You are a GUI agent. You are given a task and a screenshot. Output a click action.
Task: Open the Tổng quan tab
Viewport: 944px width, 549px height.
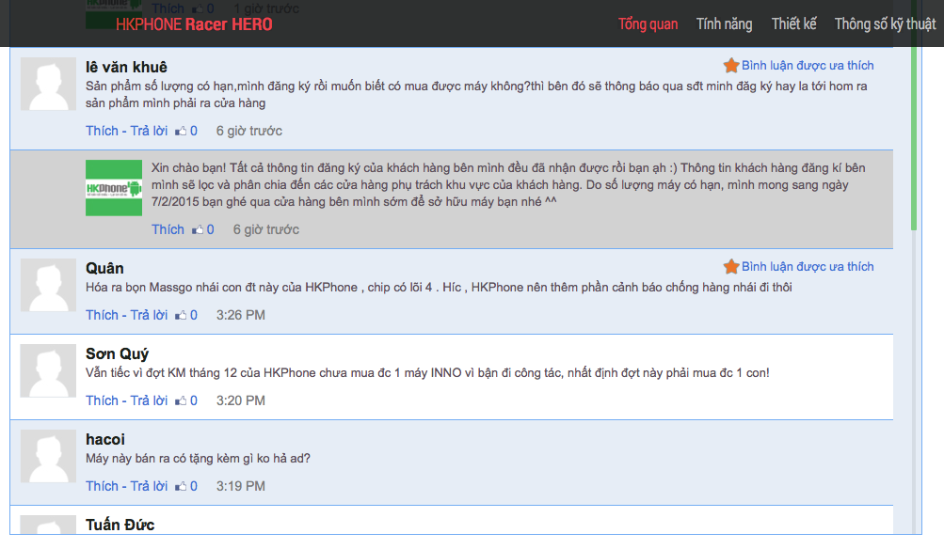(x=648, y=24)
